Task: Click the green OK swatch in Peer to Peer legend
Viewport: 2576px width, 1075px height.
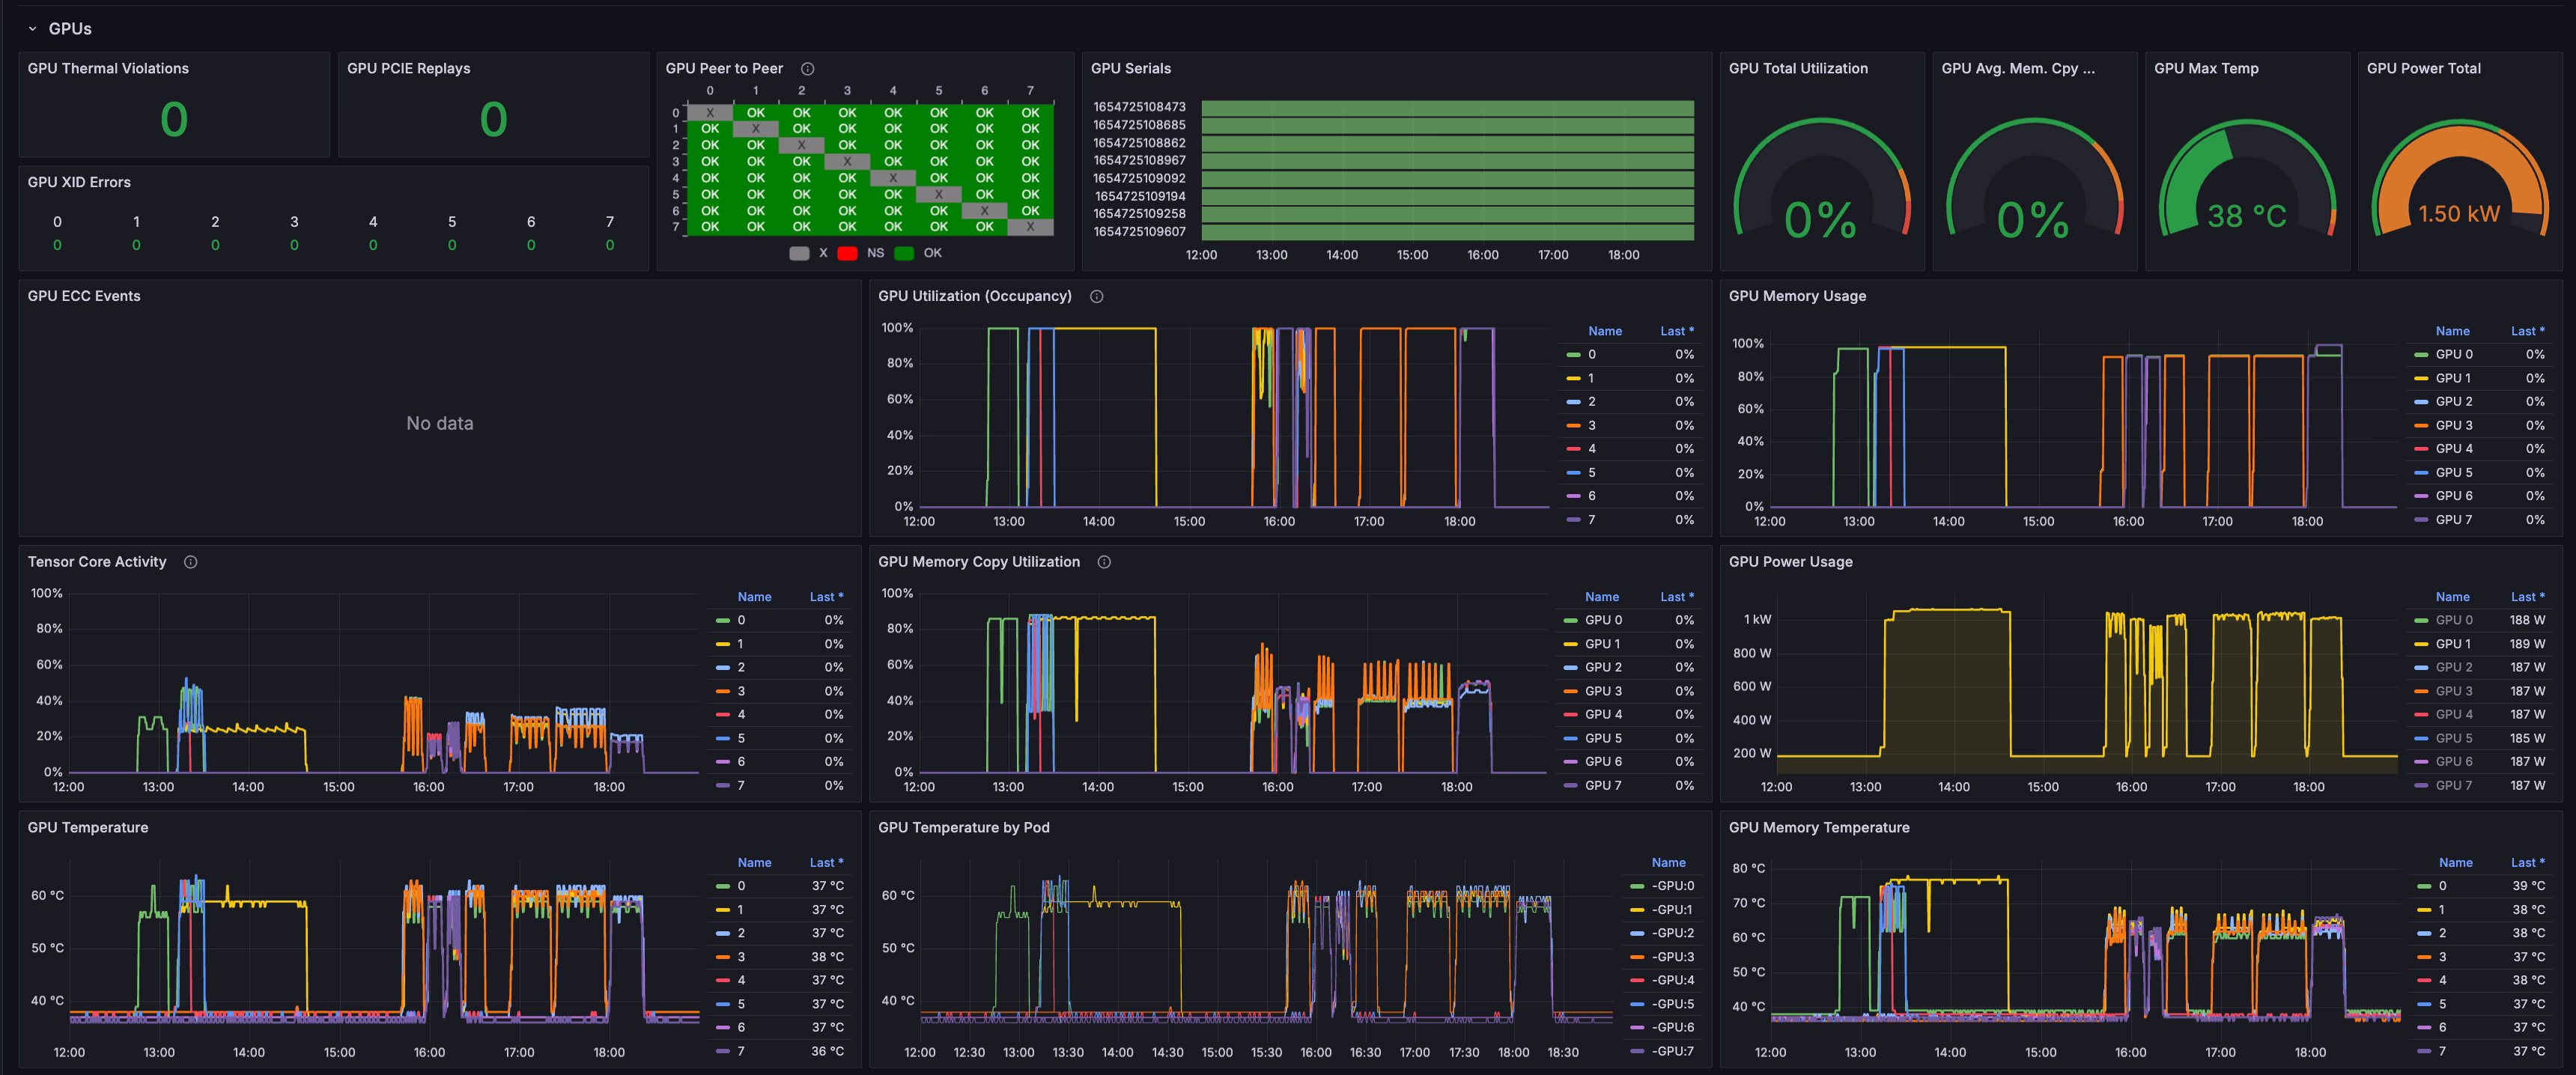Action: (x=905, y=253)
